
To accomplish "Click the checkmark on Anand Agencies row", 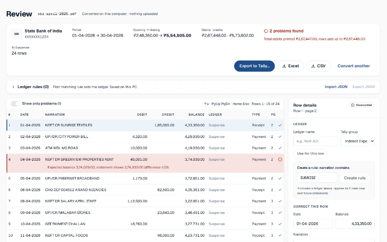I will (280, 190).
